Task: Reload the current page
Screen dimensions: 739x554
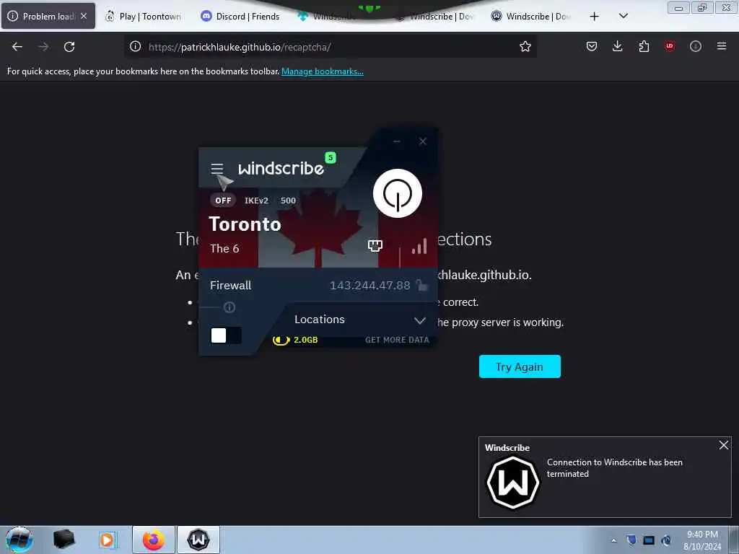Action: point(69,47)
